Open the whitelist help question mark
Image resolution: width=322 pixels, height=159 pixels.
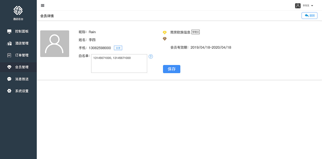[x=151, y=56]
